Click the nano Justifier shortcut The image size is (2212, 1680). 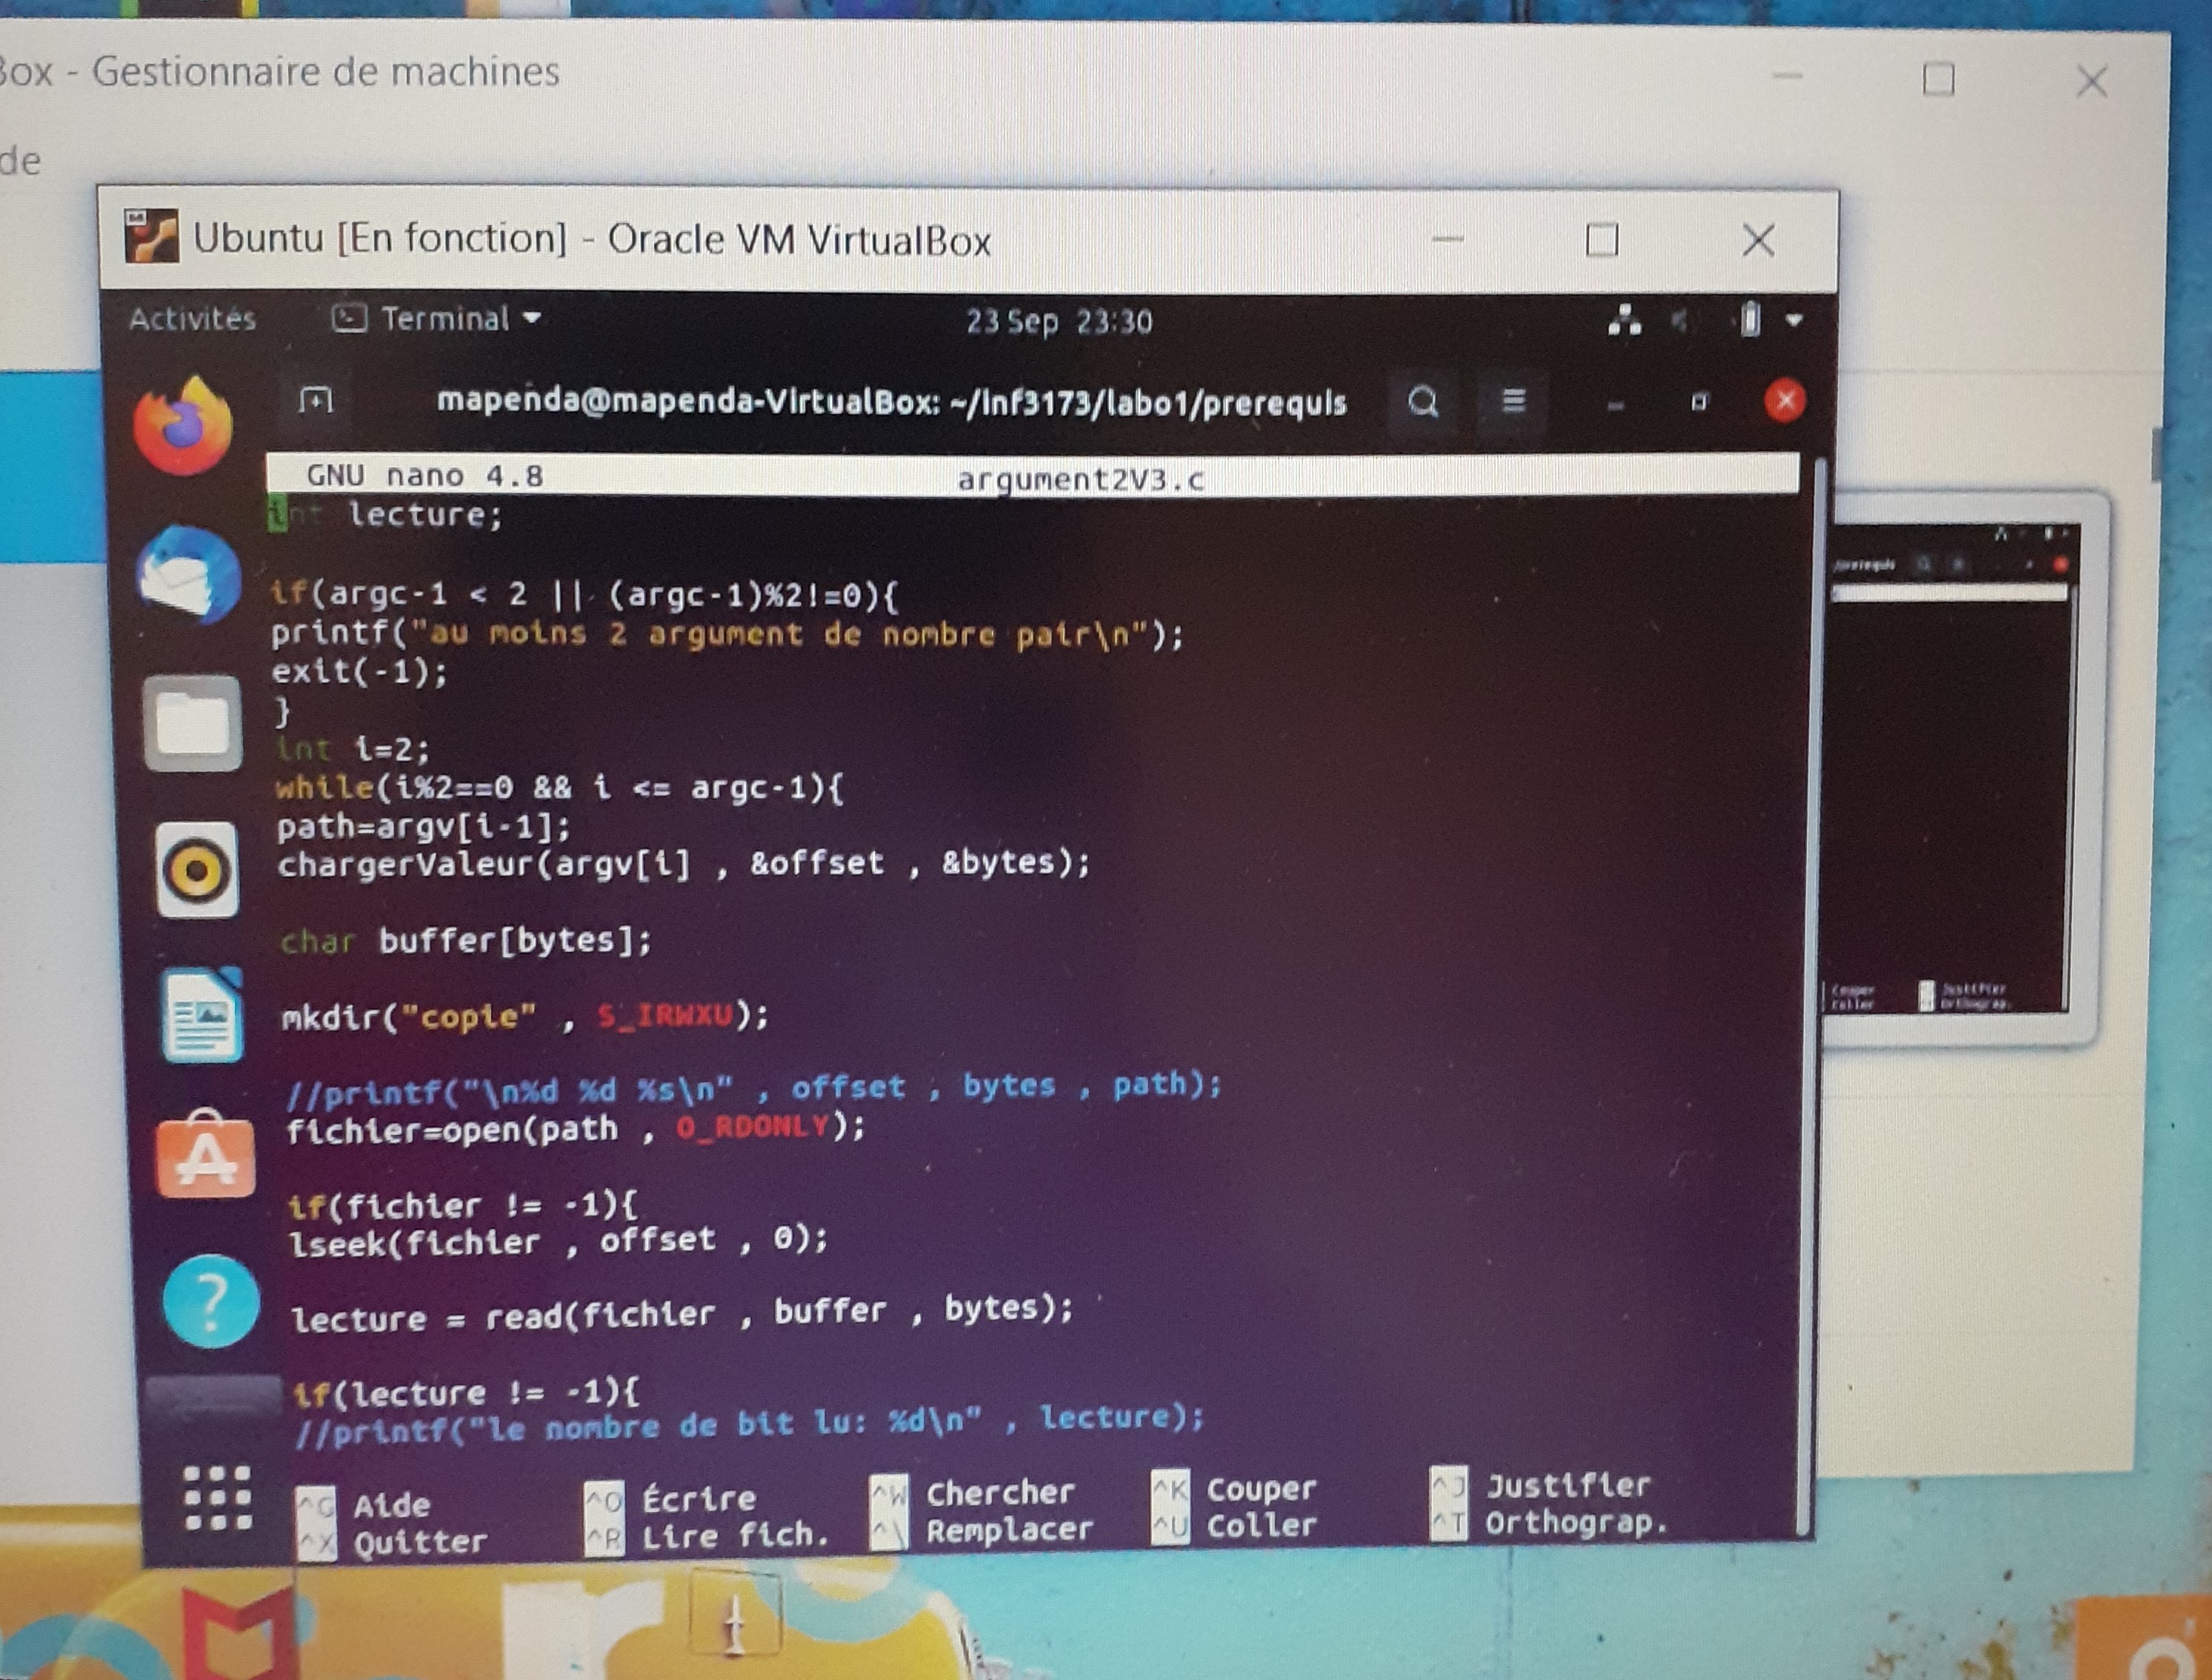click(x=1540, y=1485)
